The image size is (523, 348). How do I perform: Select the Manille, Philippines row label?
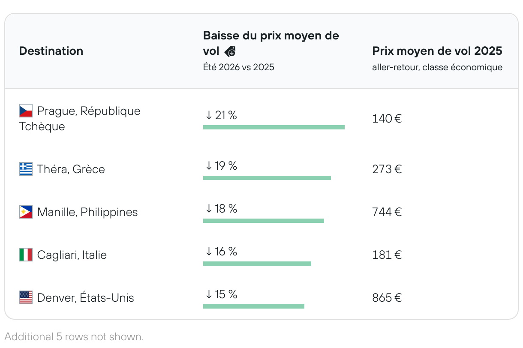tap(87, 212)
